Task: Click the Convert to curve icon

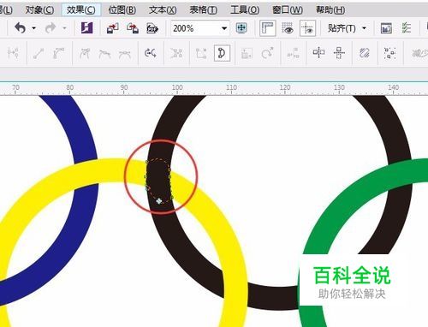Action: 59,53
